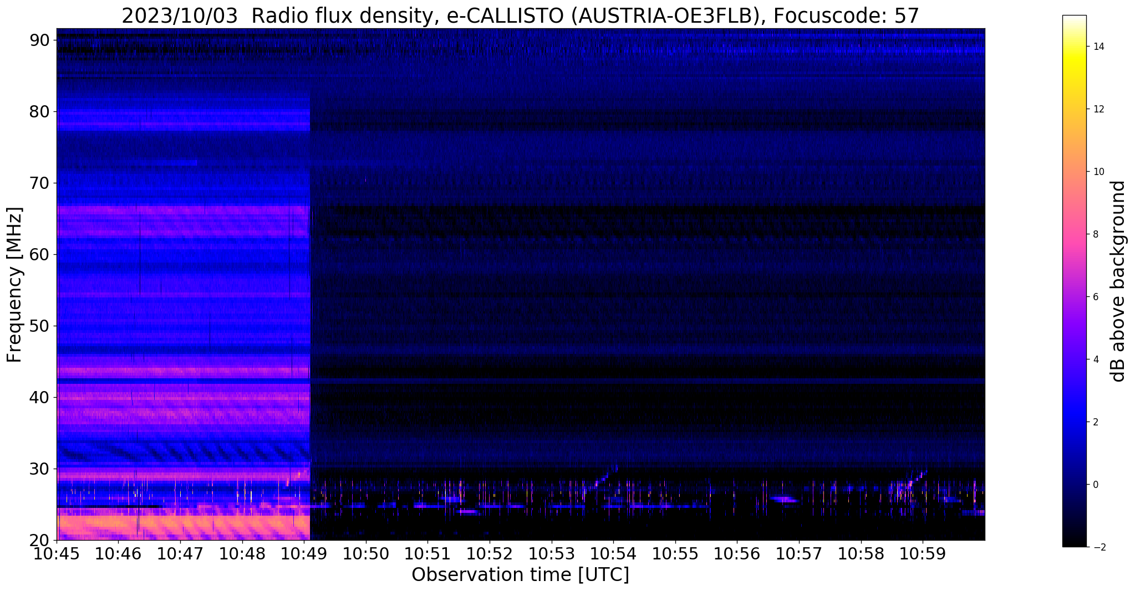Click the colorbar tick value 8

1096,234
